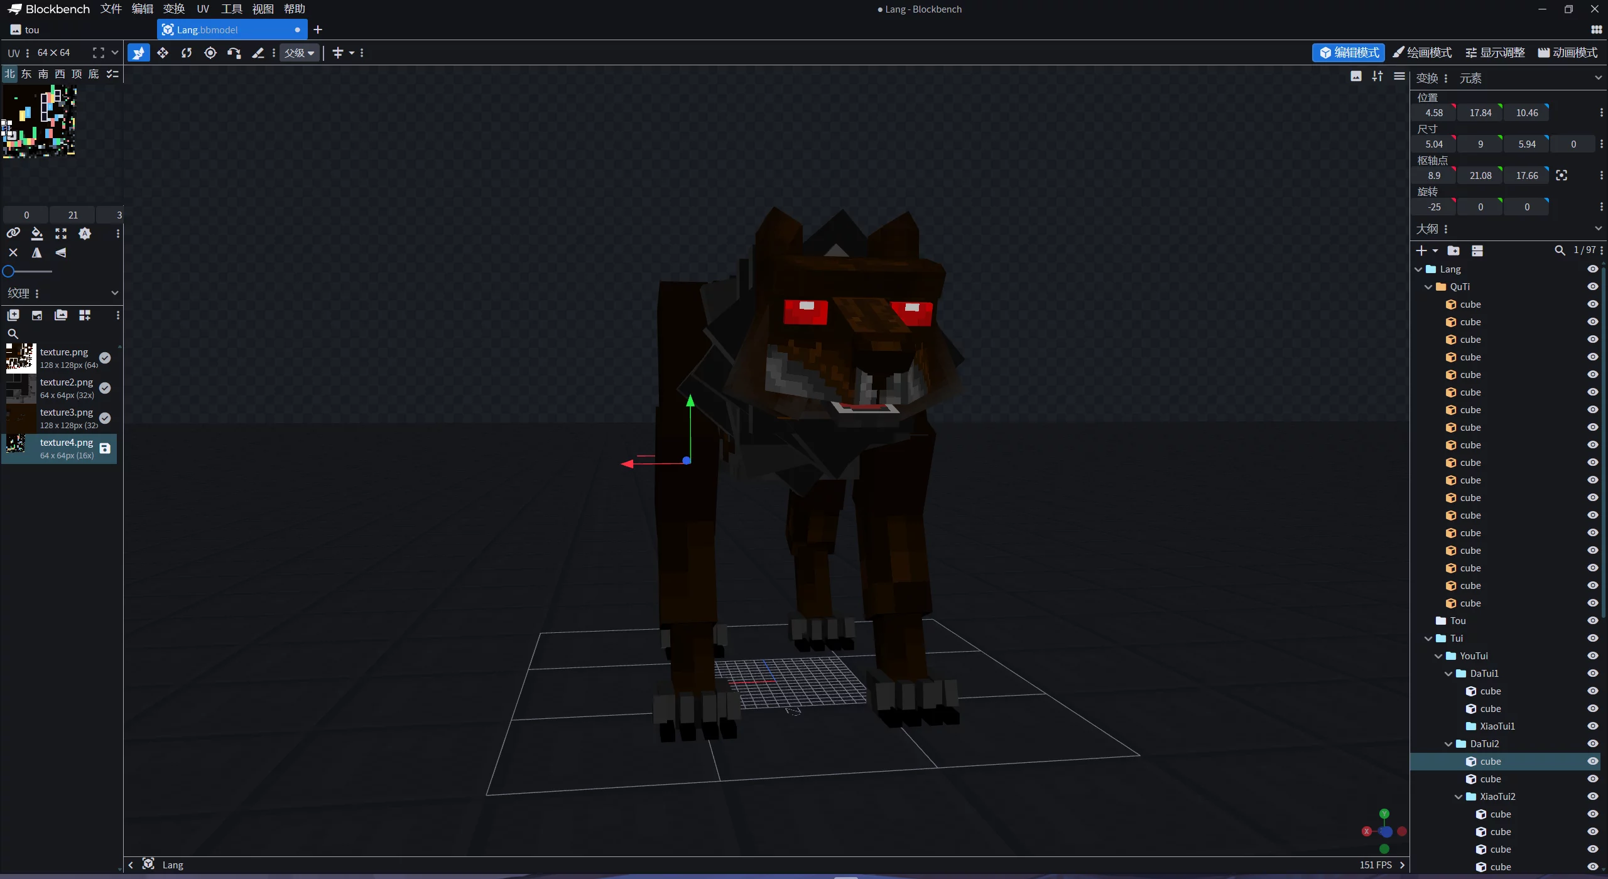
Task: Open the 视图 menu
Action: [x=263, y=9]
